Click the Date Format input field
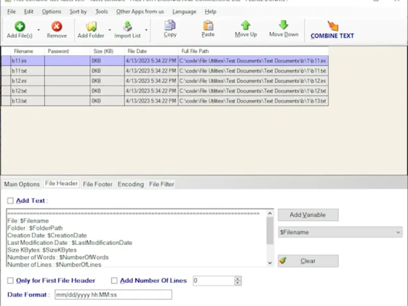The width and height of the screenshot is (408, 306). 112,295
